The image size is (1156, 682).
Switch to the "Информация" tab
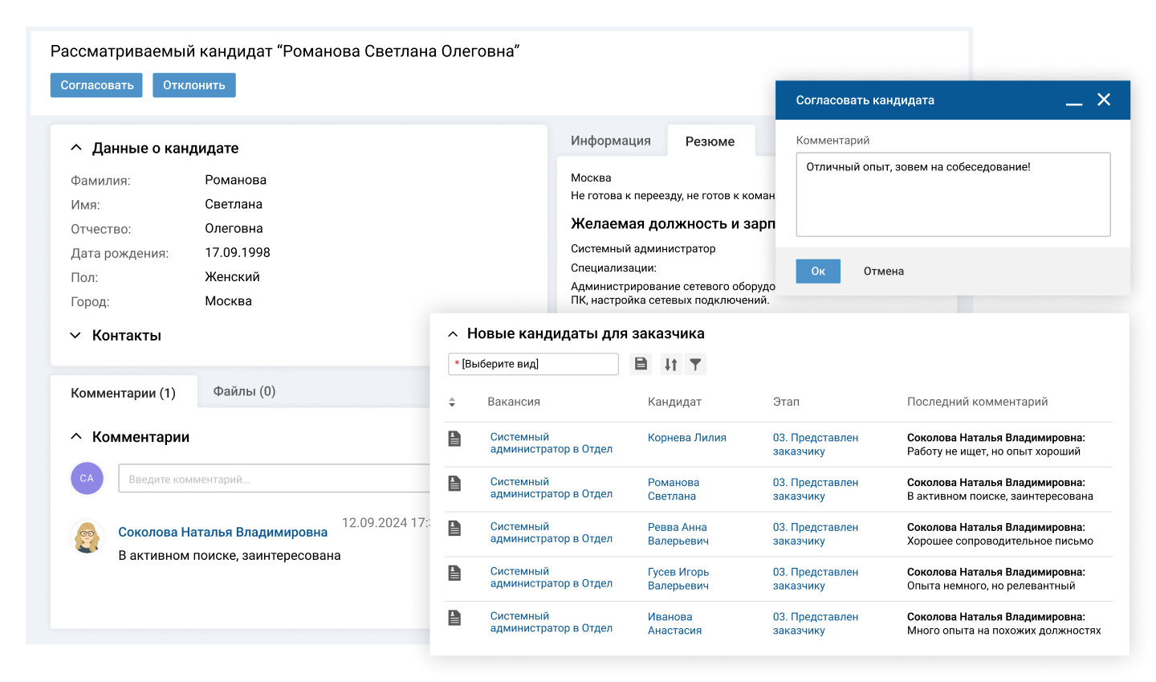coord(612,140)
